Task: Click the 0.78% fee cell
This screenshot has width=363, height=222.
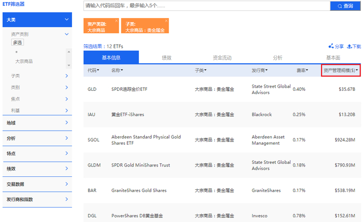Action: [x=299, y=216]
